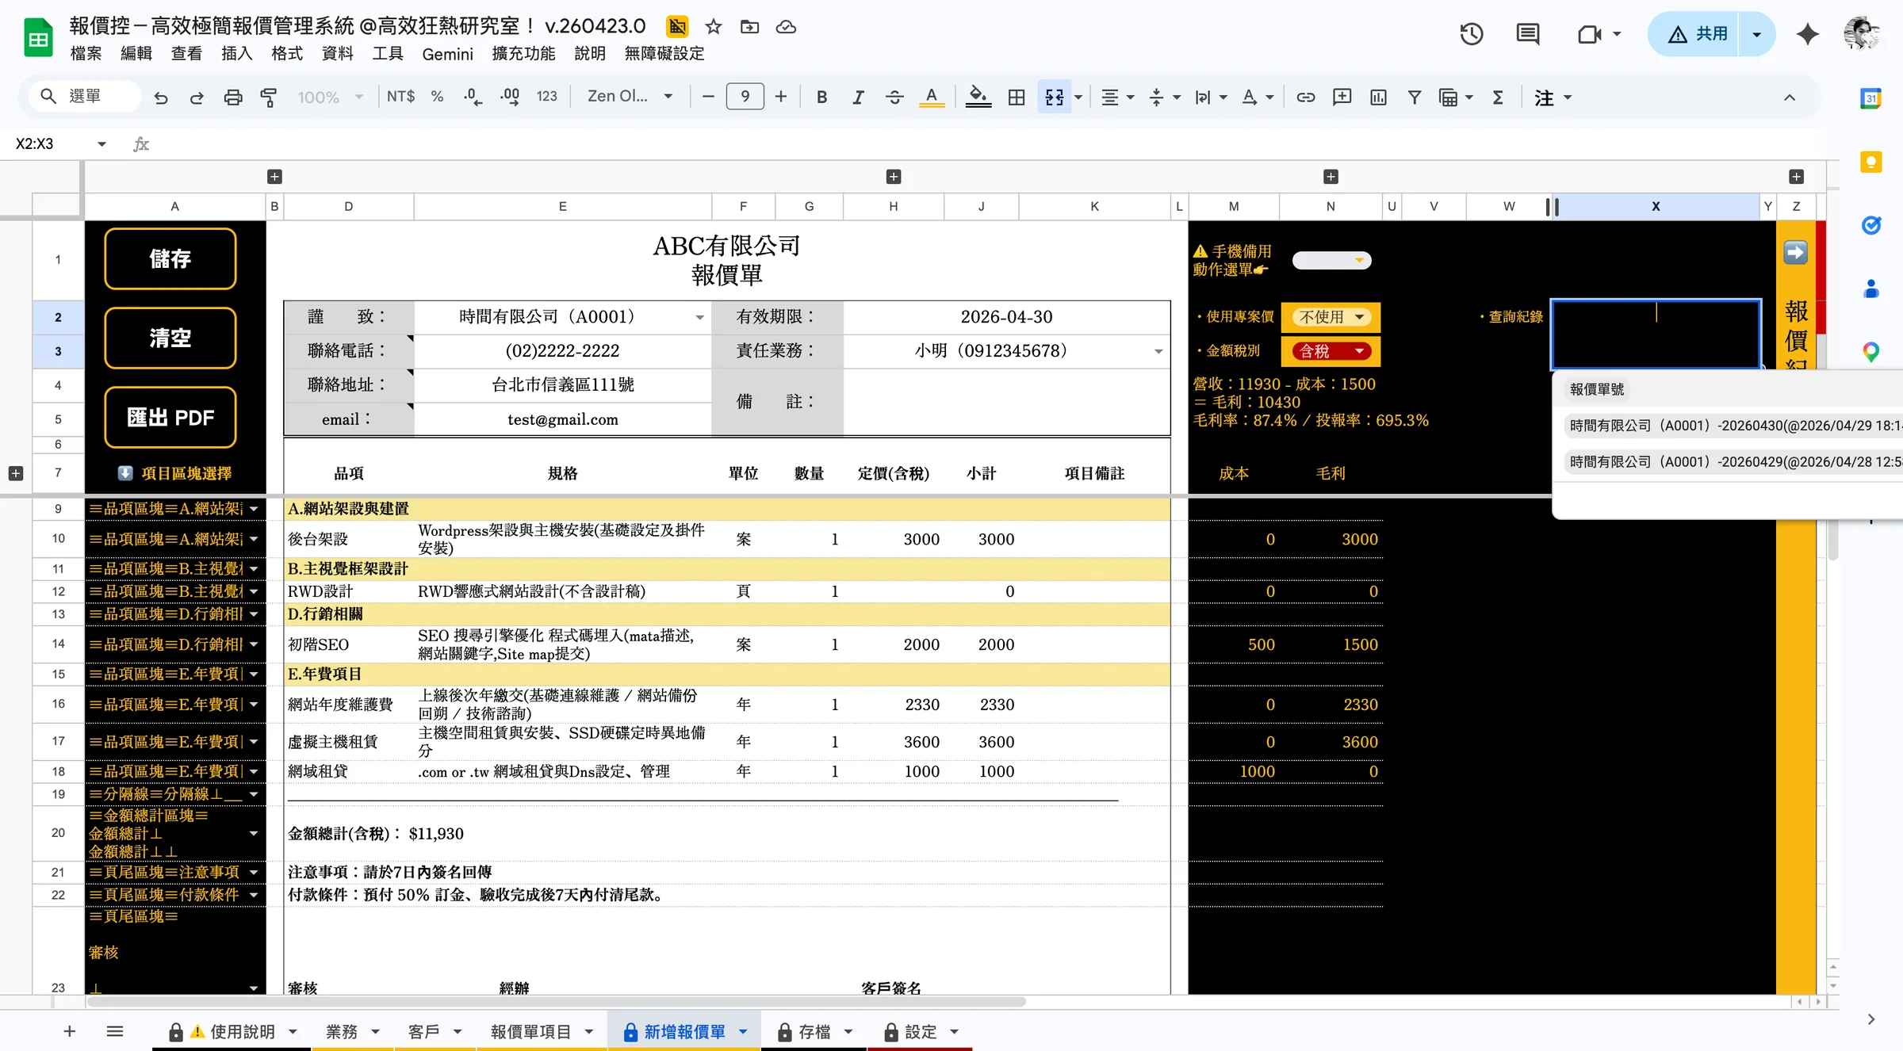The width and height of the screenshot is (1903, 1051).
Task: Click the merge cells icon
Action: 1054,97
